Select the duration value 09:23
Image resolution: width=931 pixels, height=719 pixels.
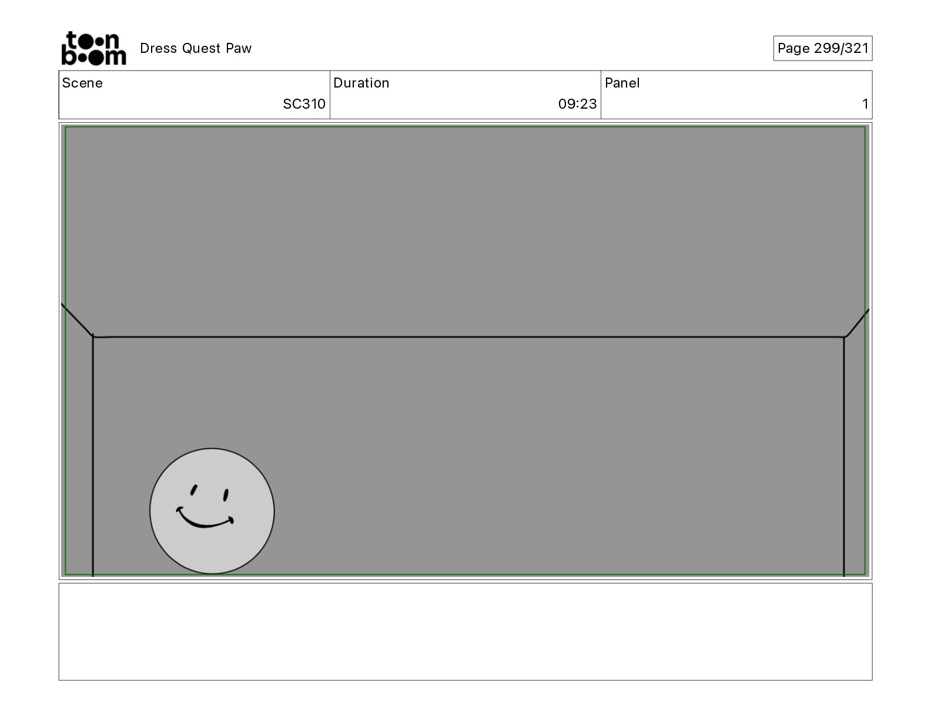click(577, 104)
